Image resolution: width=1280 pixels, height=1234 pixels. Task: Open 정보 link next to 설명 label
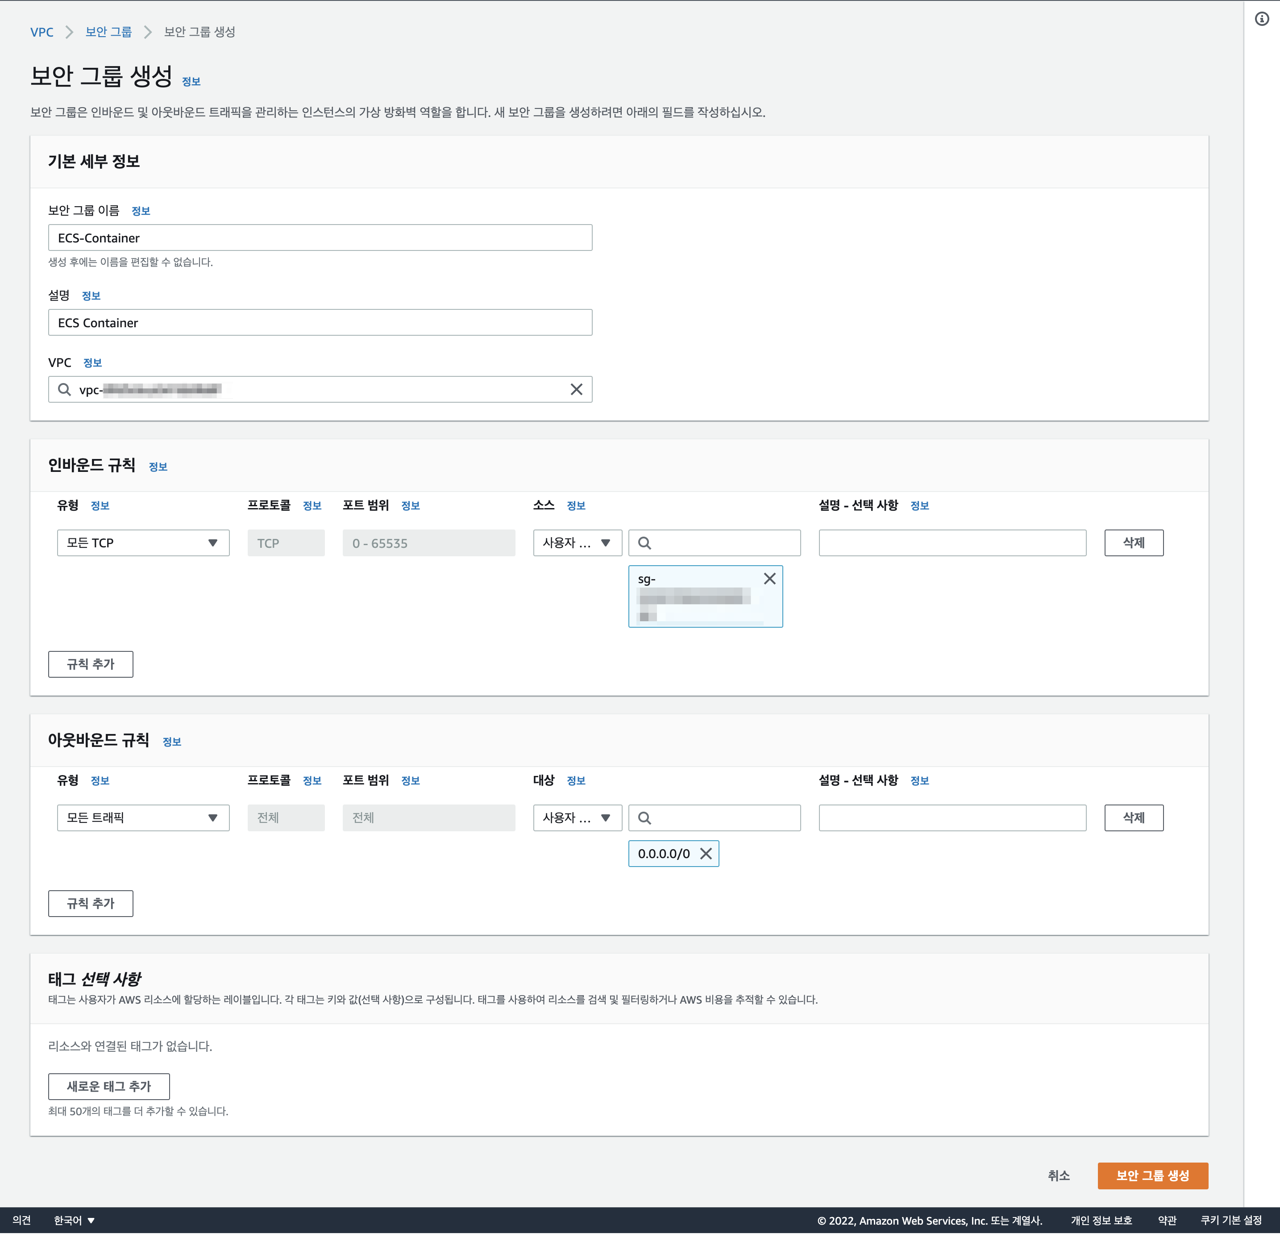tap(91, 296)
